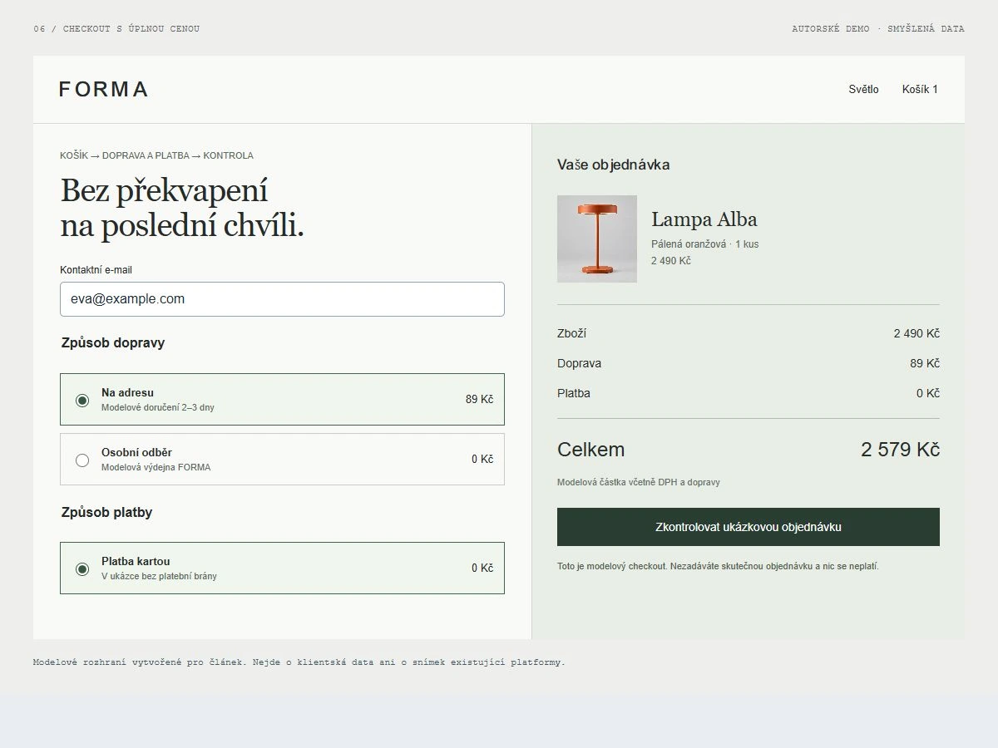The image size is (998, 748).
Task: Click the Kontaktní e-mail label
Action: coord(96,270)
